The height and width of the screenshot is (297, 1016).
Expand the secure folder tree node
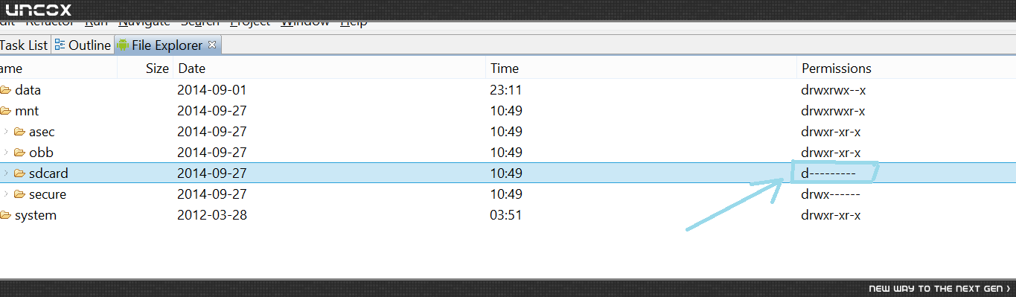click(6, 194)
